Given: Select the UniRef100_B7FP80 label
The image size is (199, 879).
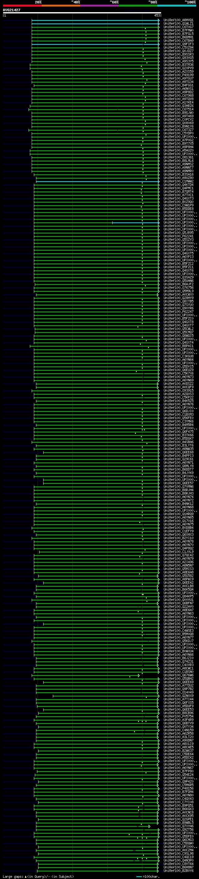Looking at the screenshot, I should point(178,771).
